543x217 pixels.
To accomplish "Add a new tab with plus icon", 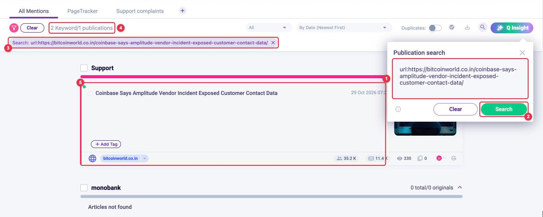I will (183, 11).
